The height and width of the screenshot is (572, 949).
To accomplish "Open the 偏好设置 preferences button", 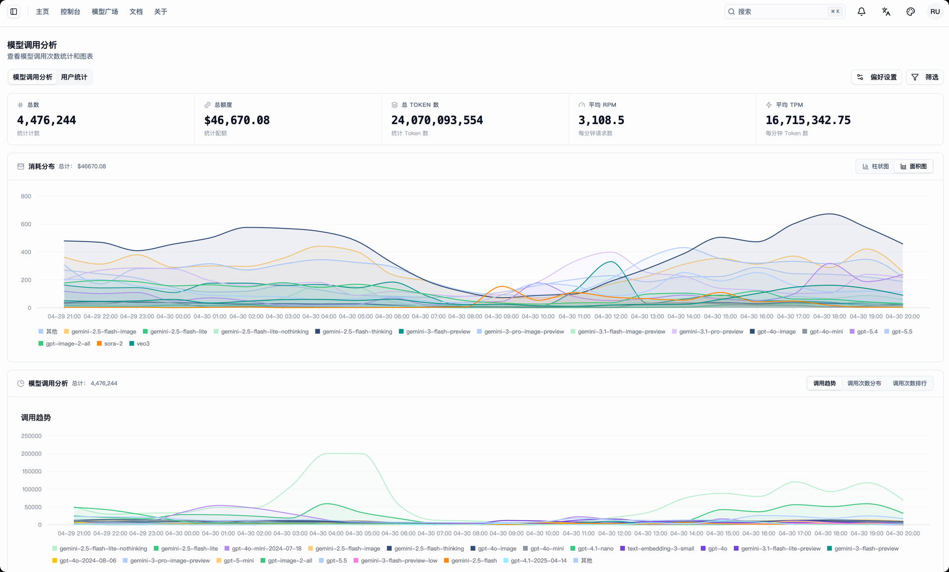I will click(x=876, y=77).
